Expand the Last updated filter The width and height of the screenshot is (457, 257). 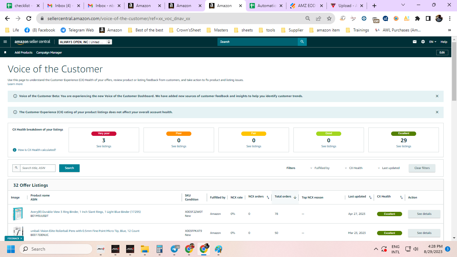coord(389,168)
